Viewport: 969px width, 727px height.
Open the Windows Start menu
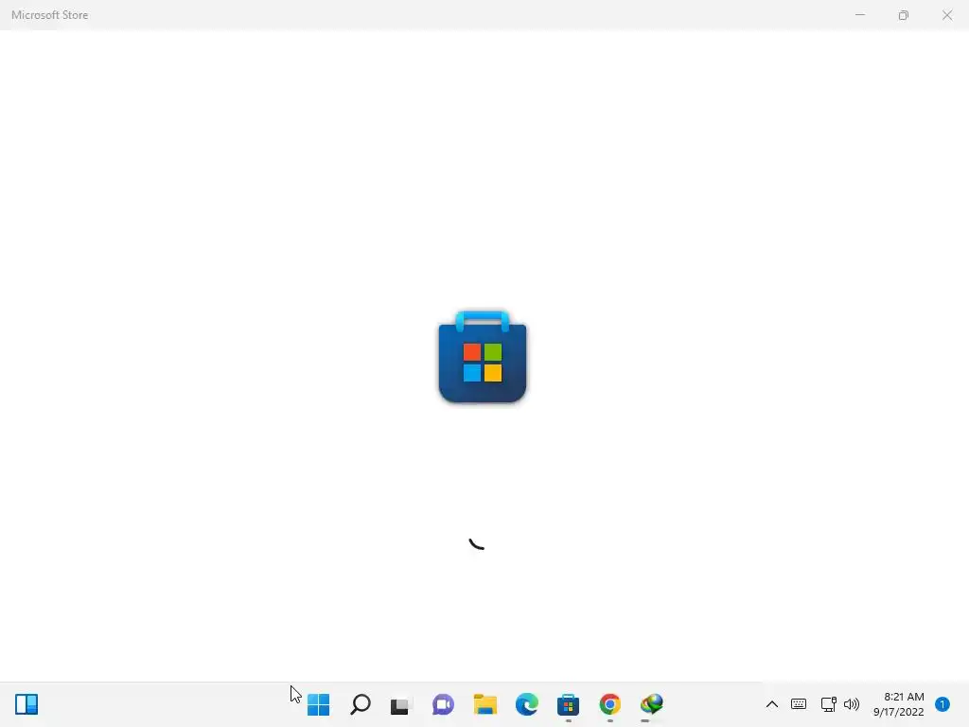pyautogui.click(x=318, y=704)
